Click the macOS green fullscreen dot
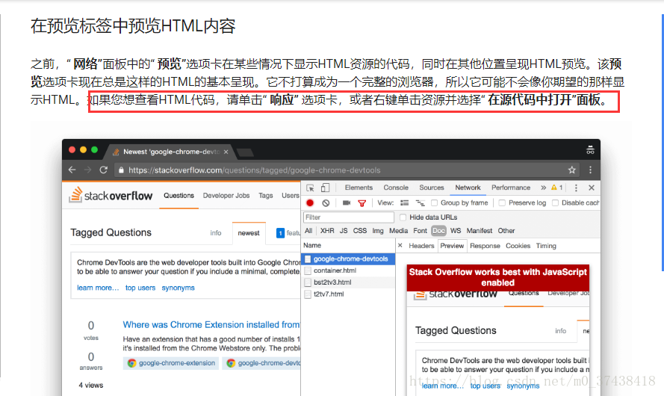664x396 pixels. tap(94, 149)
